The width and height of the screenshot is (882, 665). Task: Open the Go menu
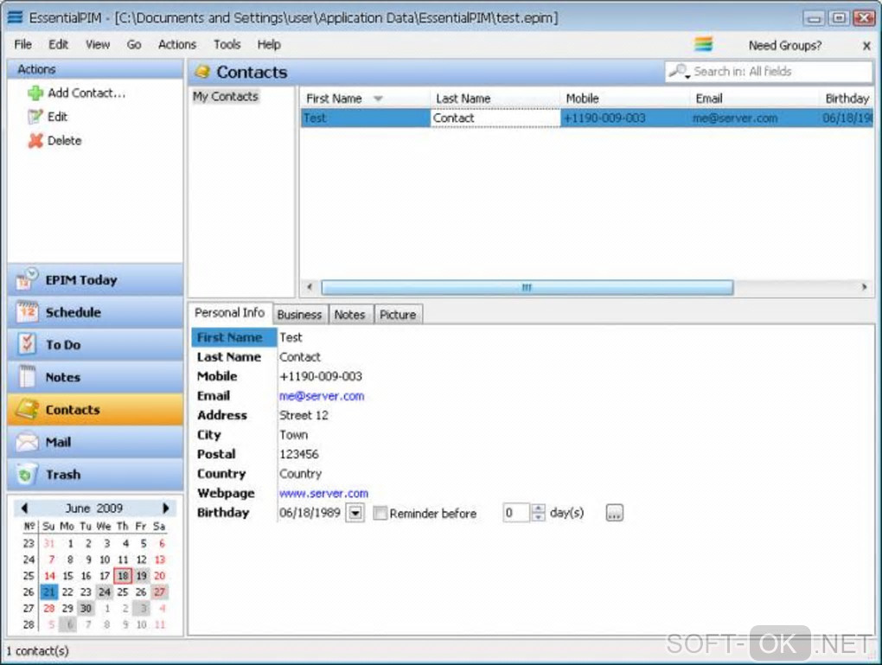point(134,44)
